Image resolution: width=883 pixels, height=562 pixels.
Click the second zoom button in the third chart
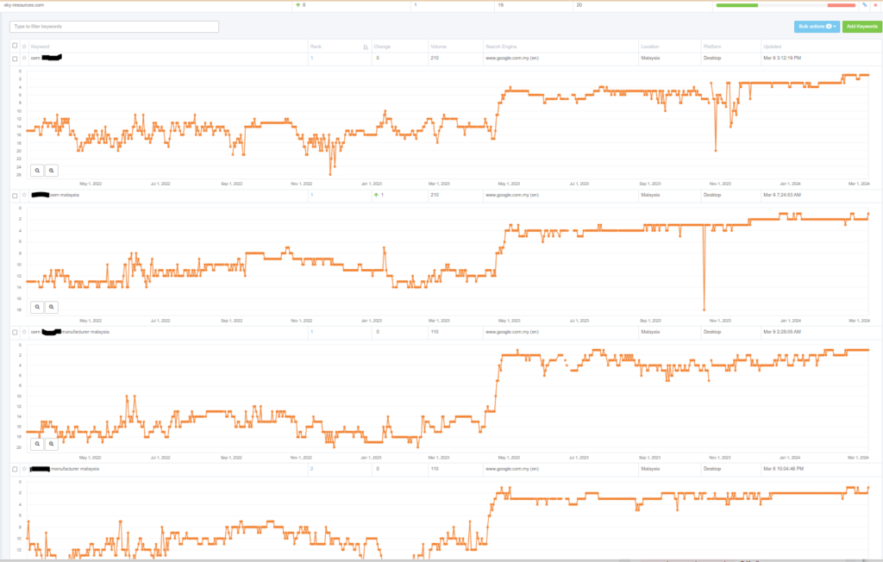point(52,444)
